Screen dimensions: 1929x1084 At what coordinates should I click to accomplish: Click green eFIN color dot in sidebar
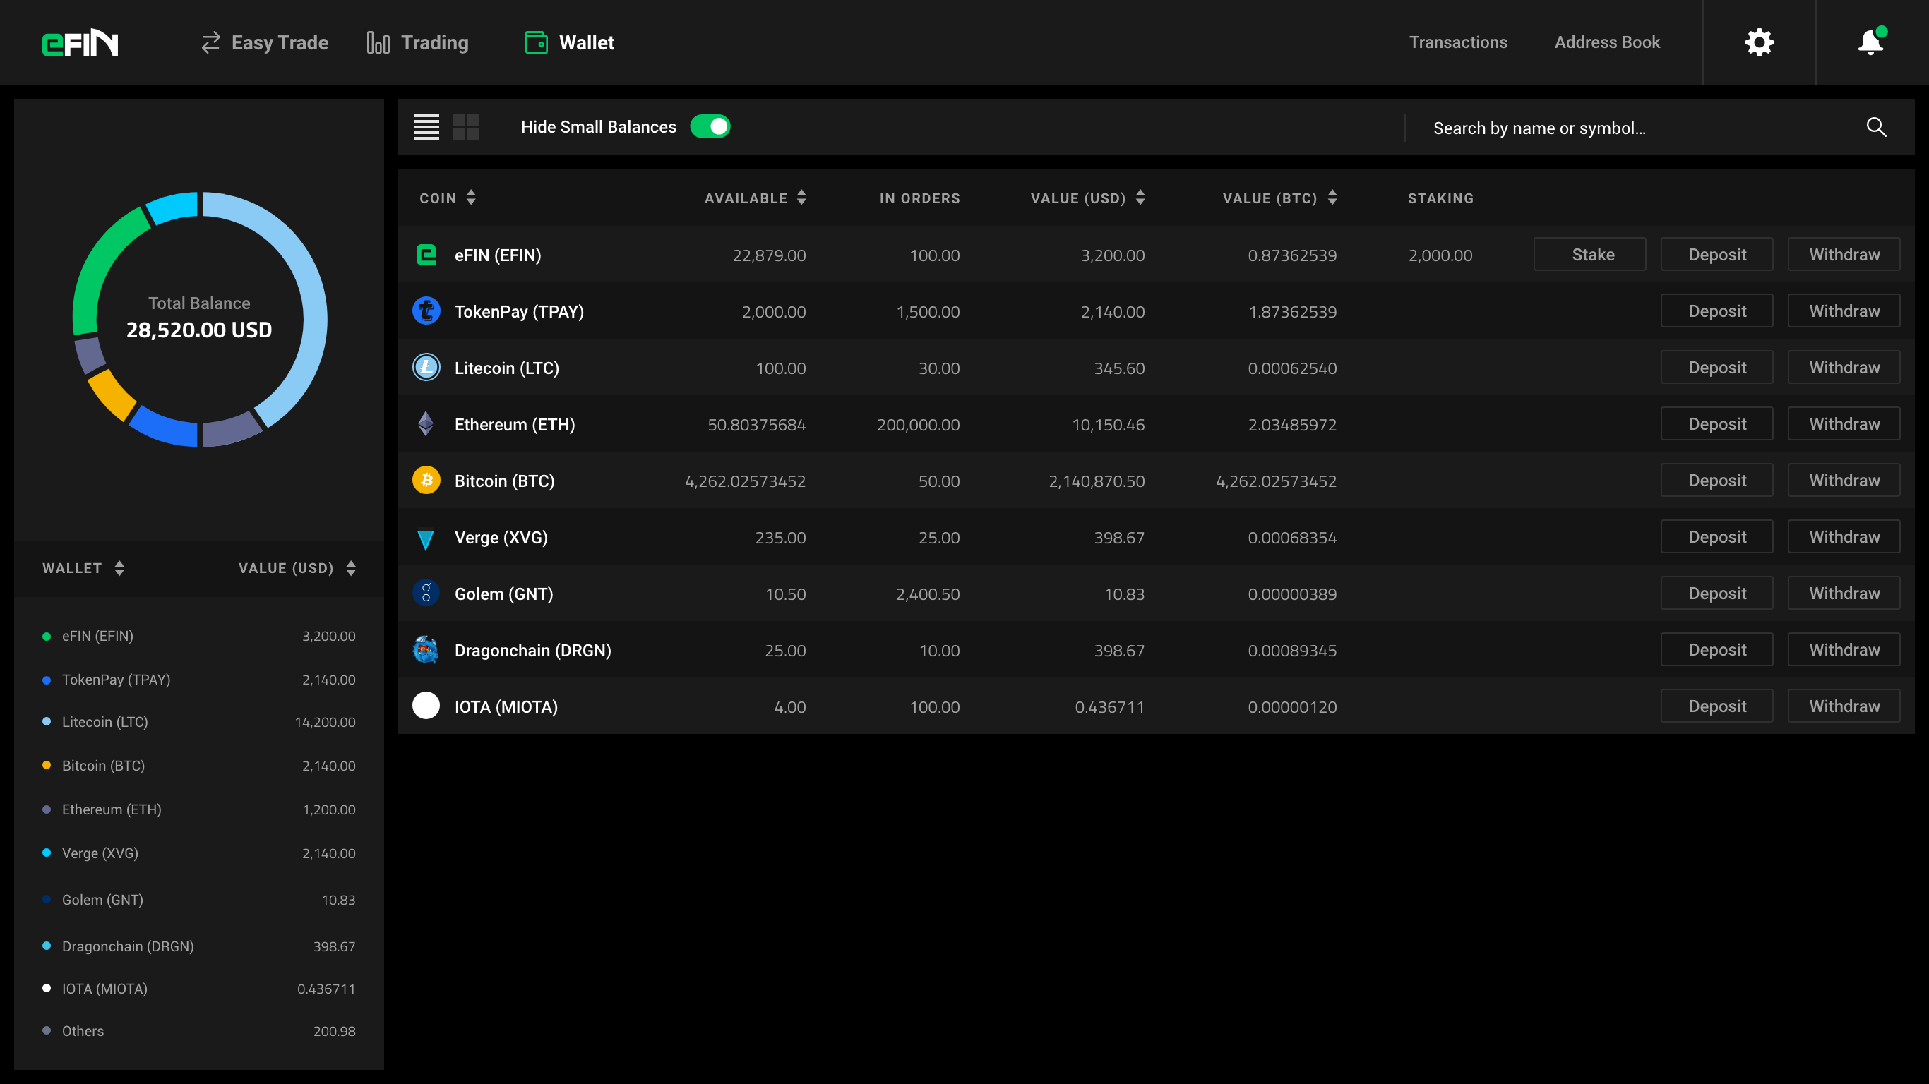[x=47, y=637]
